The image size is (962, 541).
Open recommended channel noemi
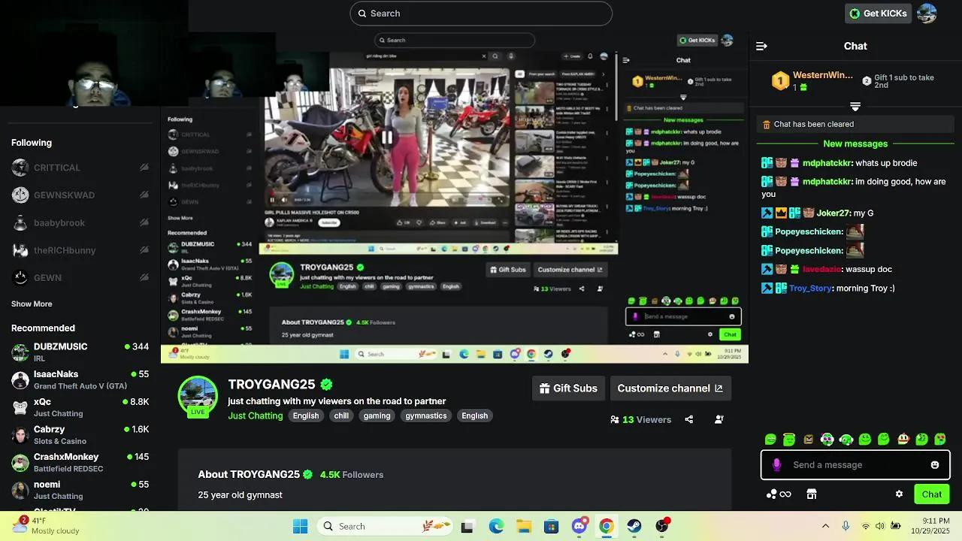pos(80,489)
